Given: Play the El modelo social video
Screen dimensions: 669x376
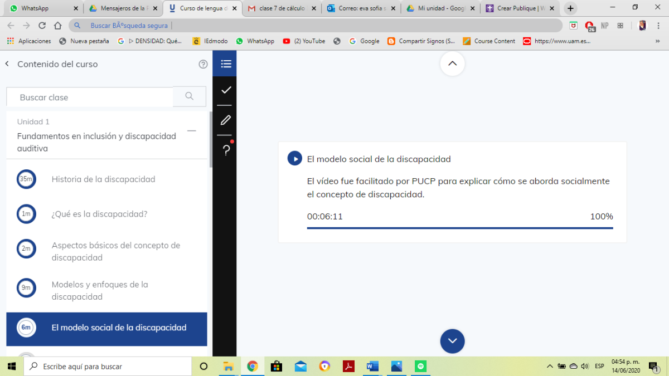Looking at the screenshot, I should tap(294, 159).
